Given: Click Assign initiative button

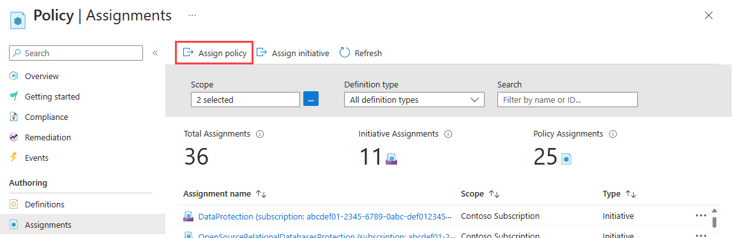Looking at the screenshot, I should 292,53.
